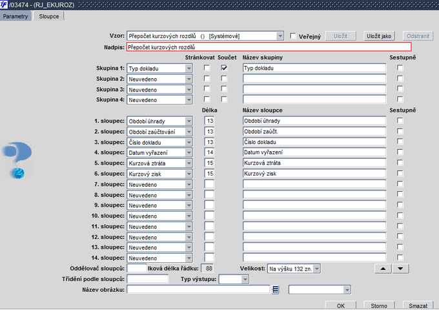Click the application icon in title bar
Screen dimensions: 439x310
click(5, 5)
